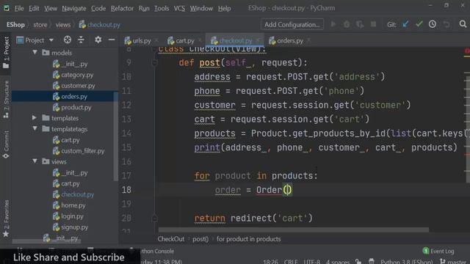This screenshot has height=264, width=470.
Task: Open the View menu
Action: [x=51, y=8]
